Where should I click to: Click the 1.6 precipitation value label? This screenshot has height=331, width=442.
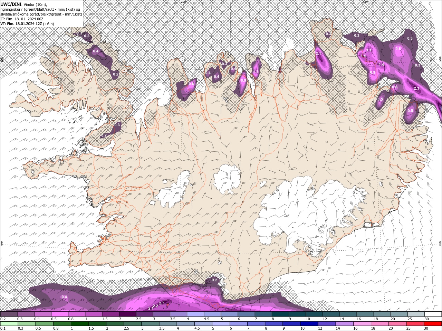363,56
